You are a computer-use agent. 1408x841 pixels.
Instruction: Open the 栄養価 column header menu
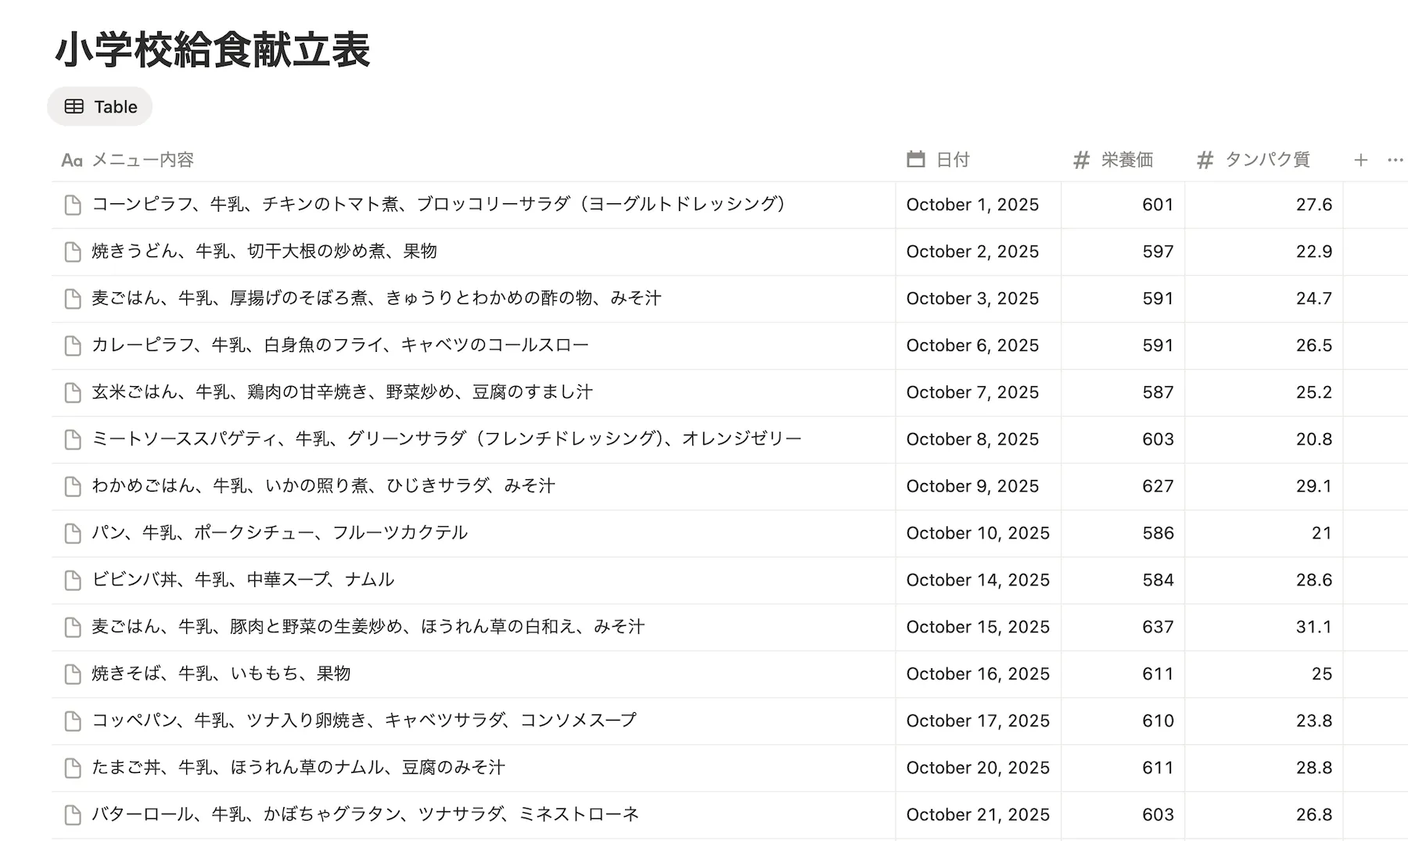click(x=1126, y=160)
